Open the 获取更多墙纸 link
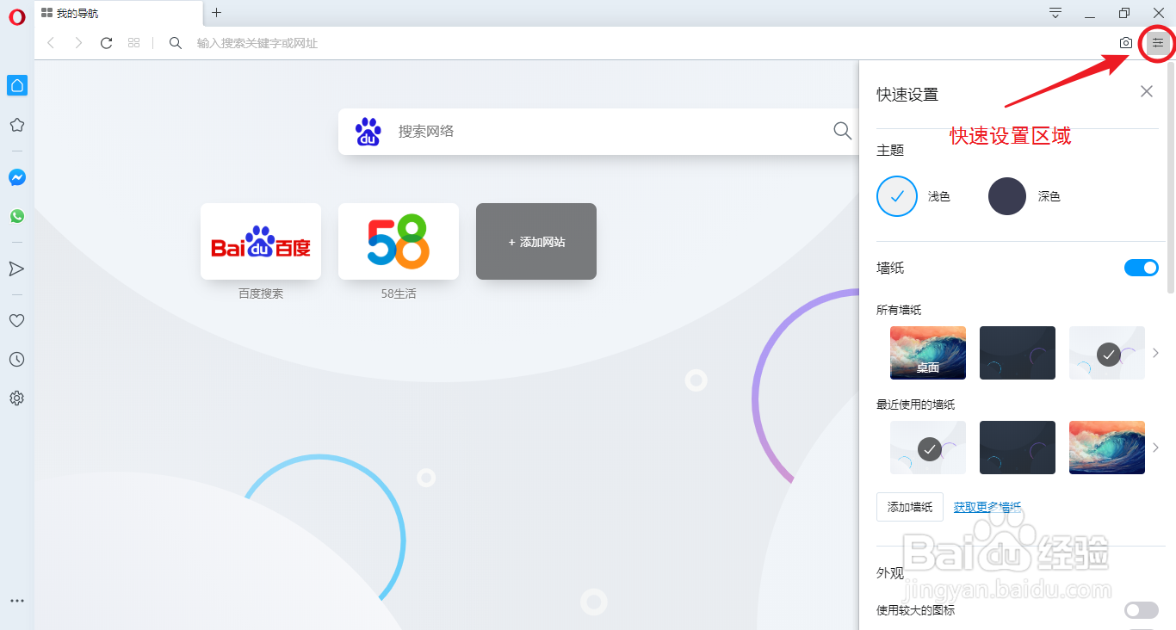The image size is (1176, 630). tap(987, 507)
